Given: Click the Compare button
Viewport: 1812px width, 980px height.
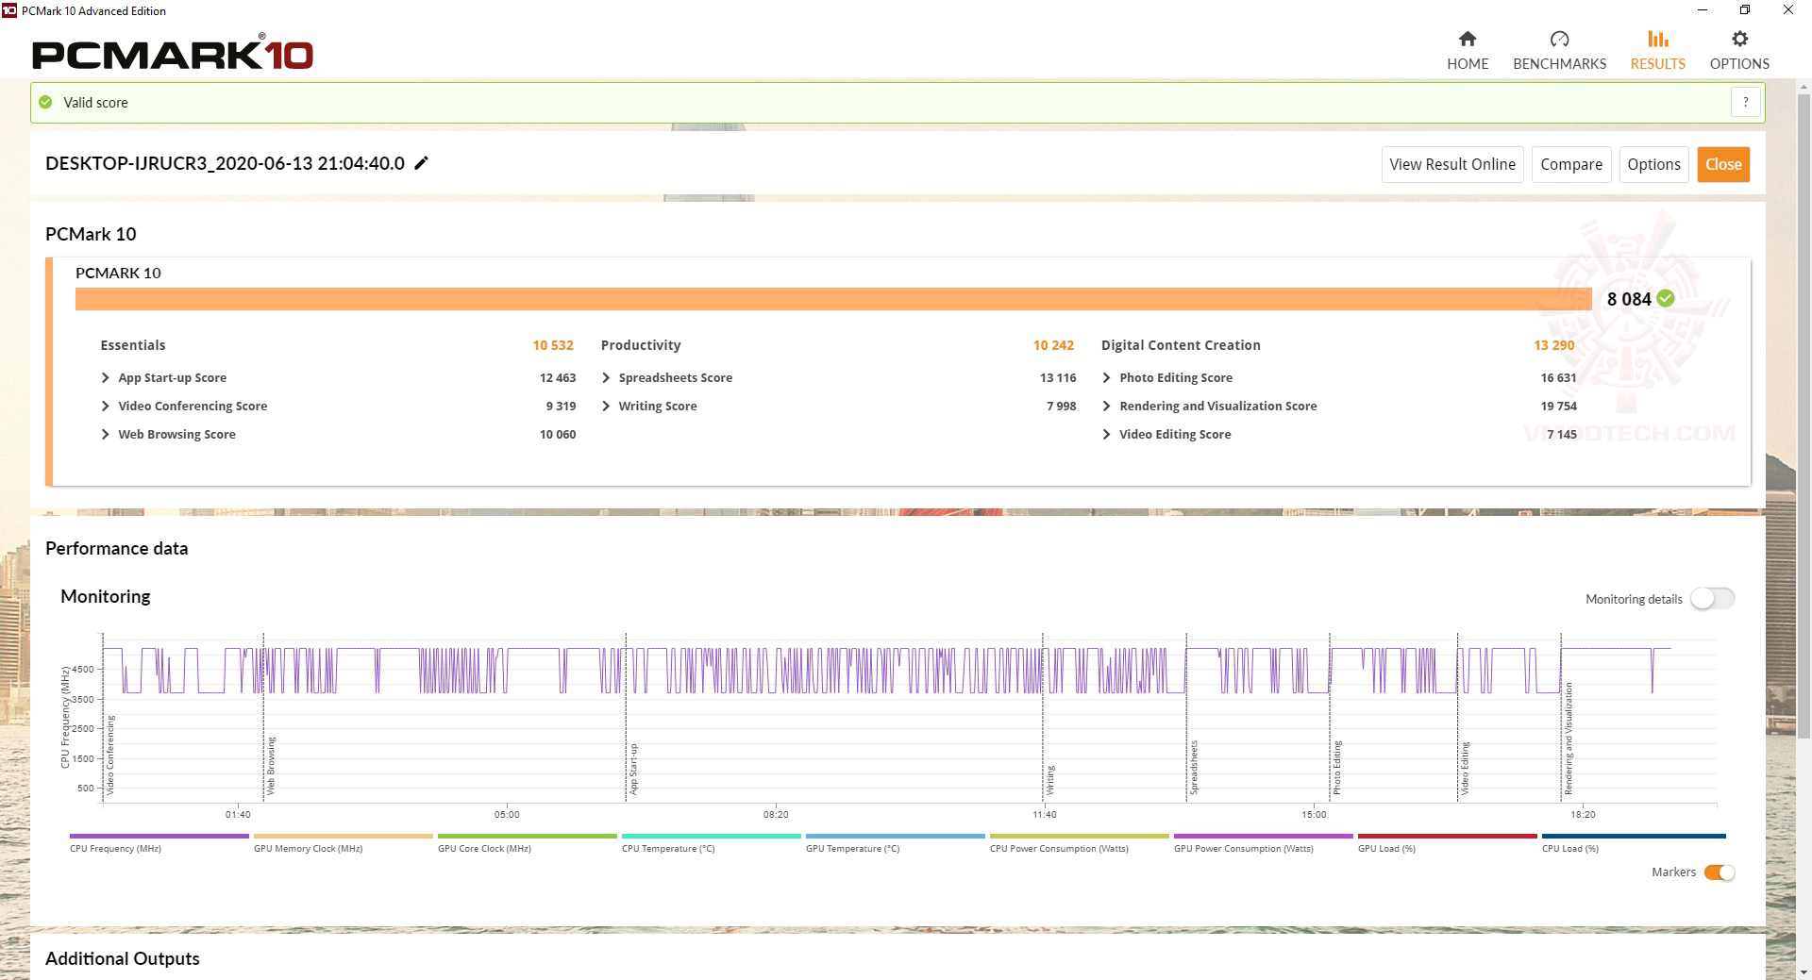Looking at the screenshot, I should click(1571, 164).
